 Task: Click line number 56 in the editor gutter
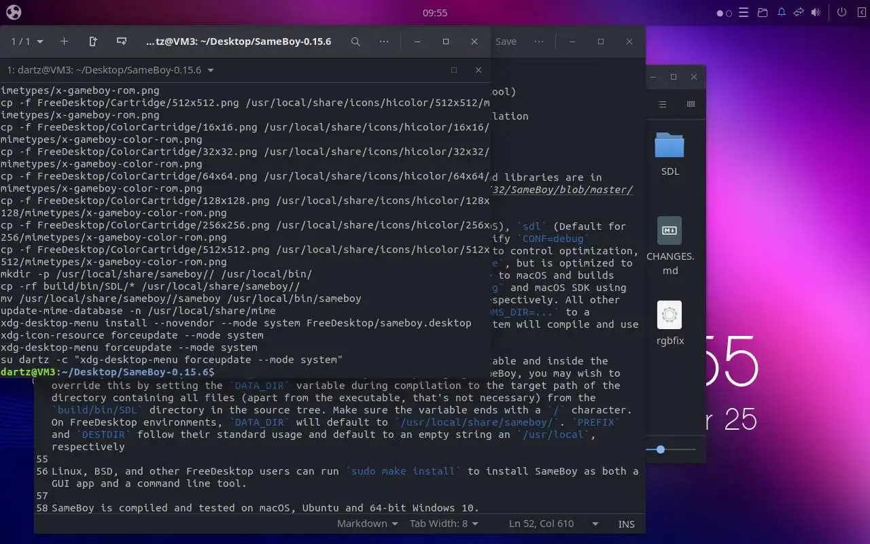pos(42,471)
